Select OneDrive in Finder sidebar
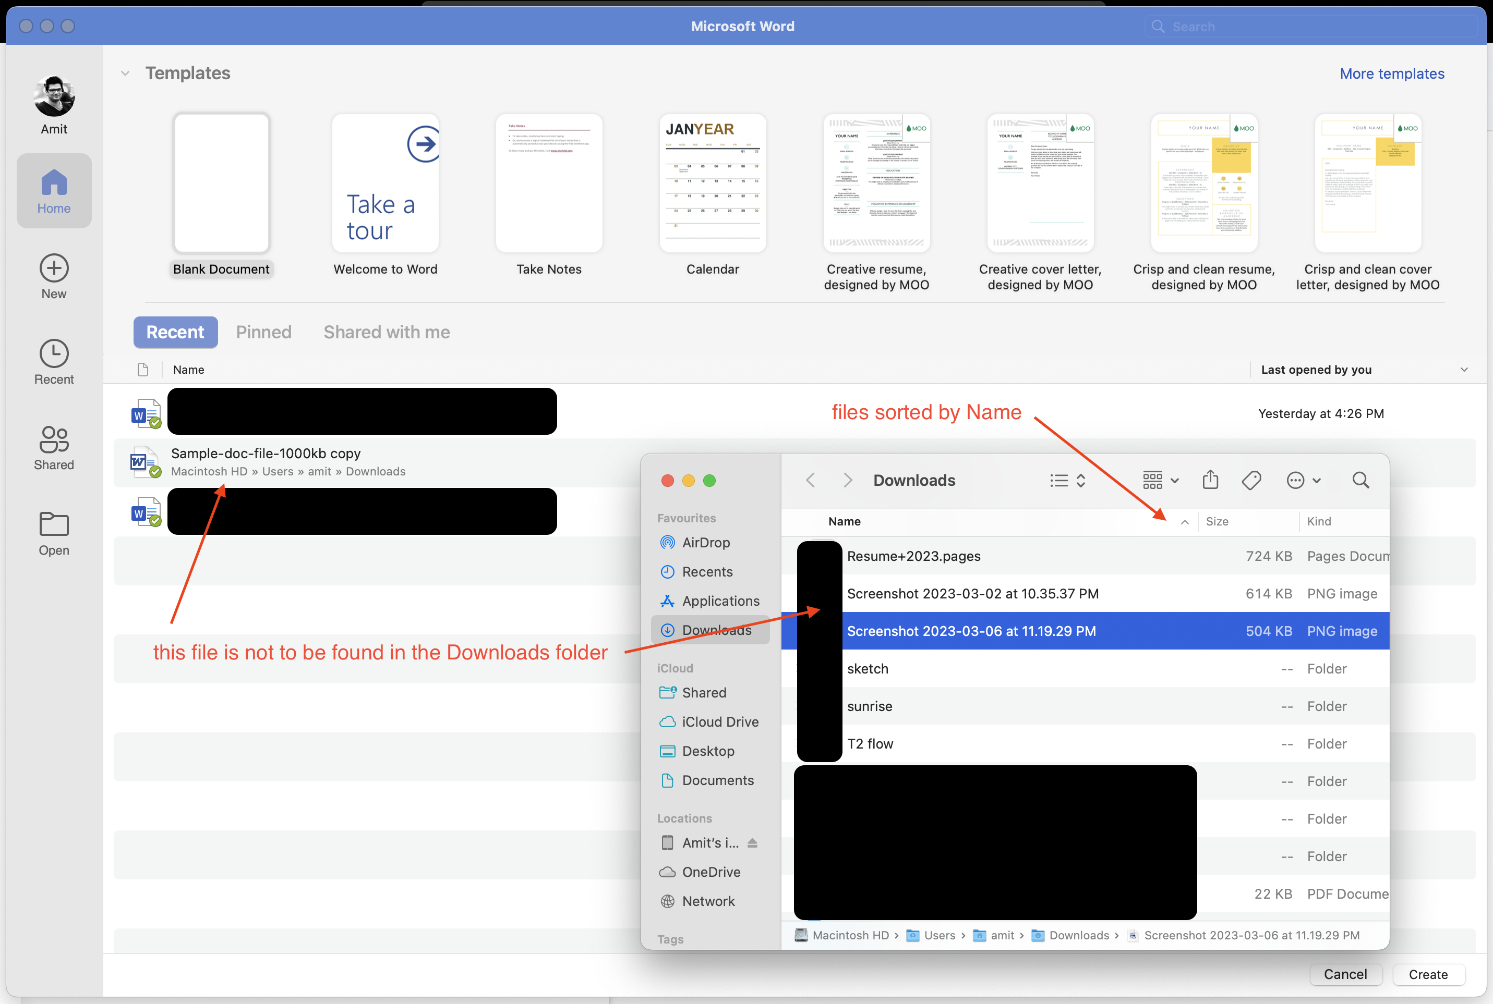The height and width of the screenshot is (1004, 1493). point(710,872)
